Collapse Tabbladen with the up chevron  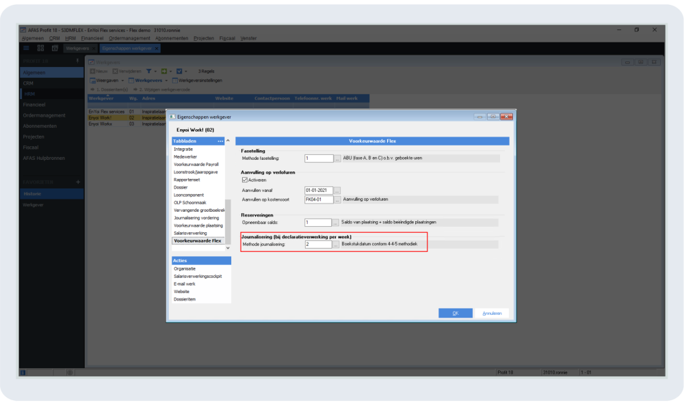click(x=228, y=141)
